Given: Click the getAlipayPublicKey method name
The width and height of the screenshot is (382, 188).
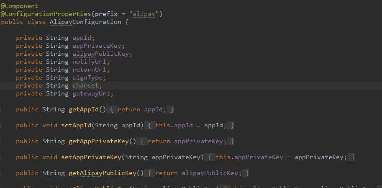Looking at the screenshot, I should tap(103, 173).
